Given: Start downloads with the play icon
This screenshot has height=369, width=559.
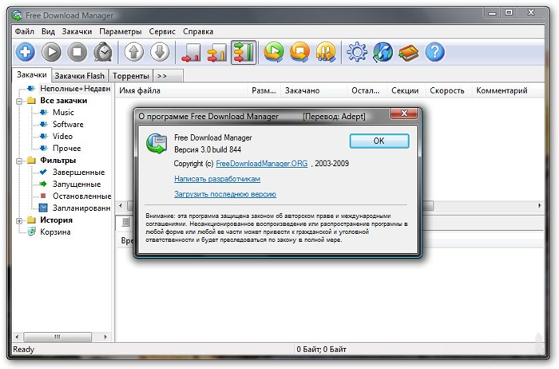Looking at the screenshot, I should click(51, 52).
